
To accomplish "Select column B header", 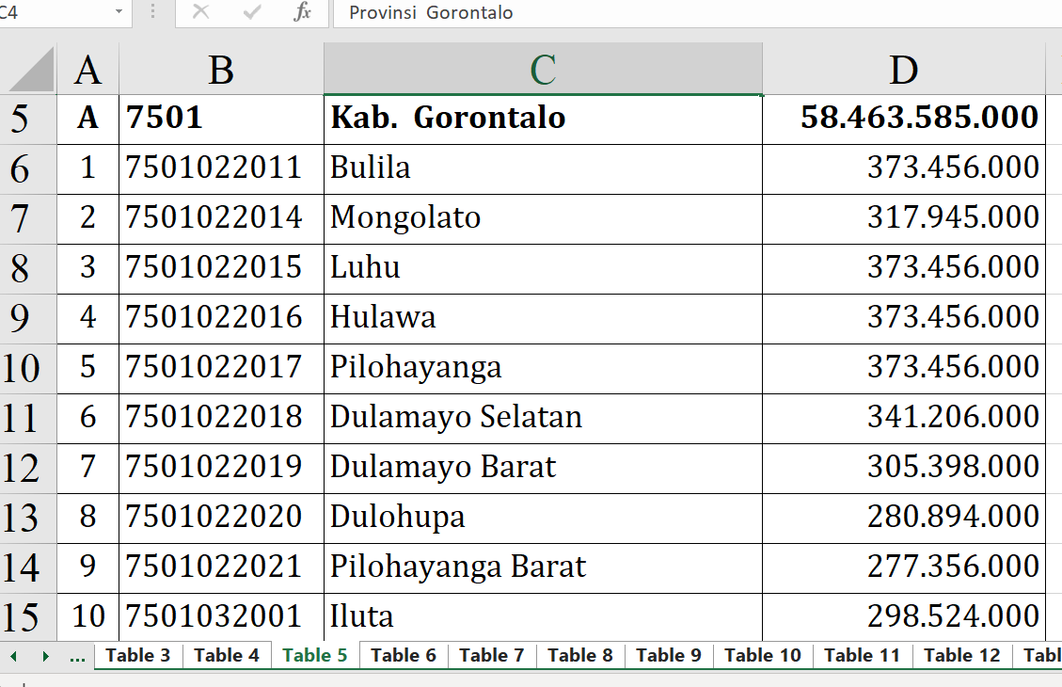I will pyautogui.click(x=221, y=70).
